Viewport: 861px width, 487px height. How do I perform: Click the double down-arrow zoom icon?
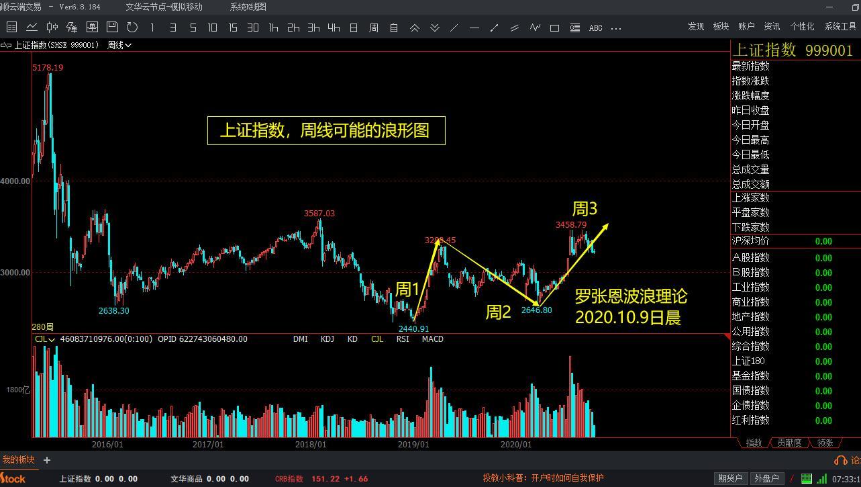point(434,28)
